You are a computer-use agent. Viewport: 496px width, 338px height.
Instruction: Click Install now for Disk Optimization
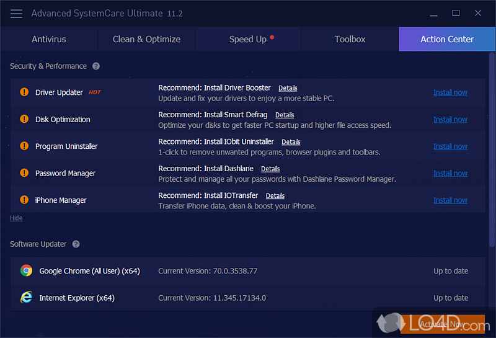click(x=451, y=119)
